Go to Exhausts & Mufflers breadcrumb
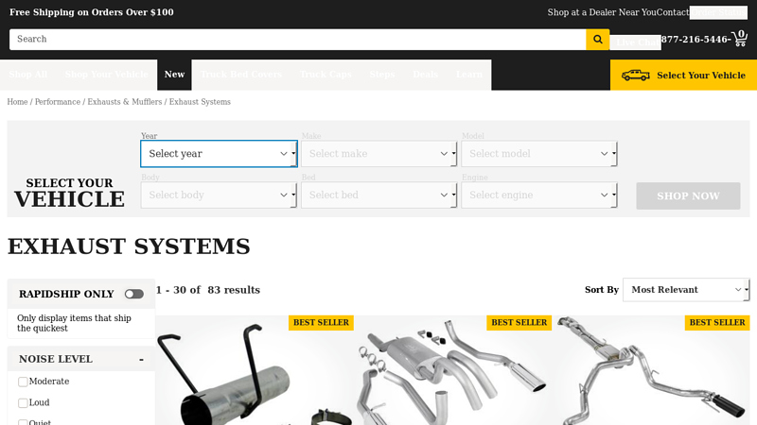 [125, 102]
